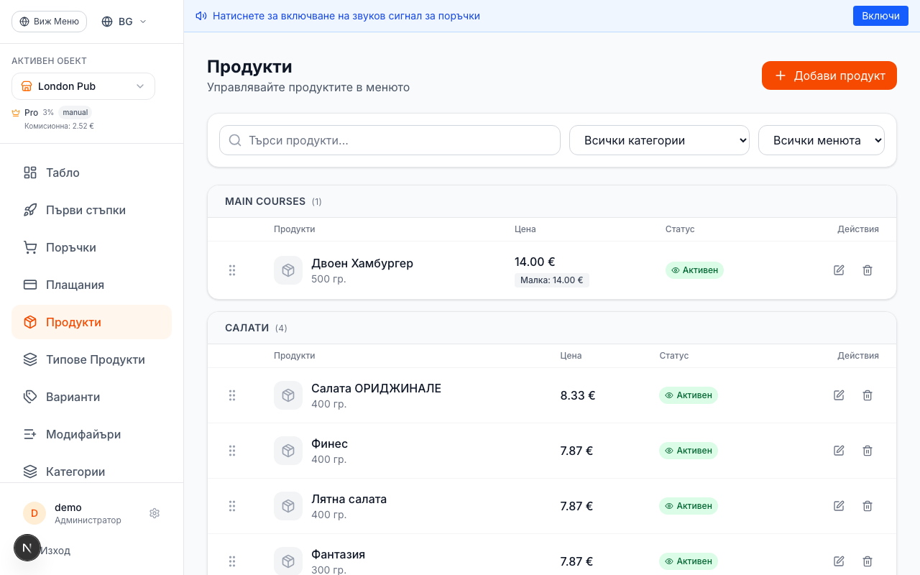Click the Варианти tag icon in sidebar
This screenshot has width=920, height=575.
coord(29,397)
